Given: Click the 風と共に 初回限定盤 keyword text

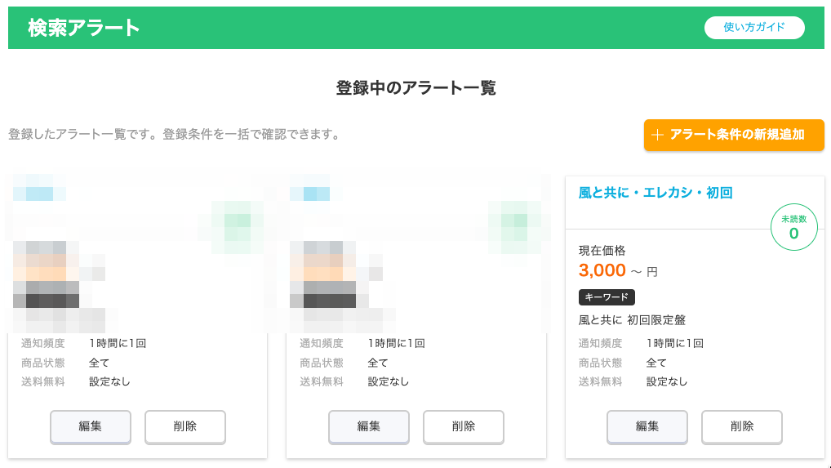Looking at the screenshot, I should (632, 320).
